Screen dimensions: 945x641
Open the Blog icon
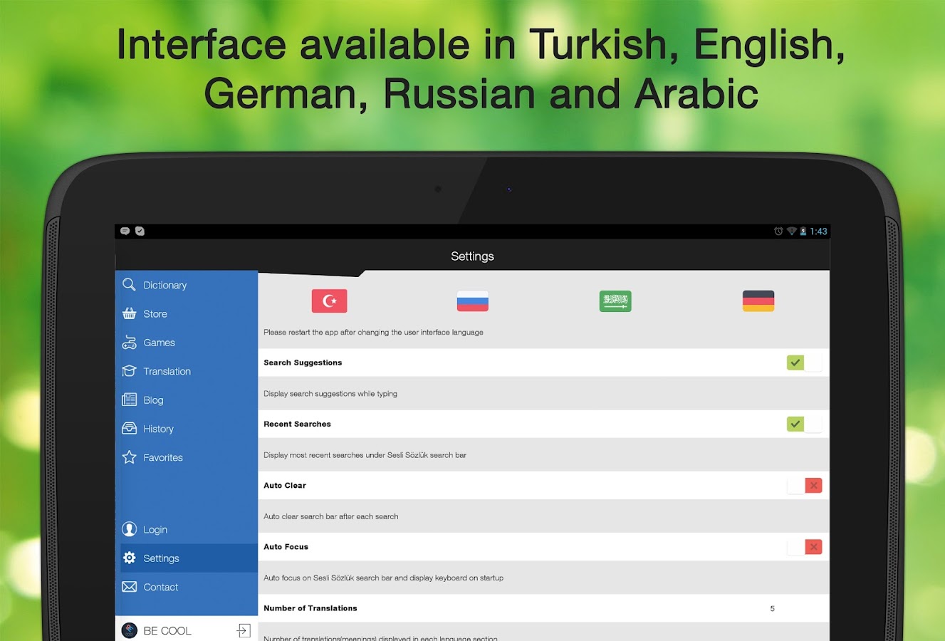coord(129,400)
